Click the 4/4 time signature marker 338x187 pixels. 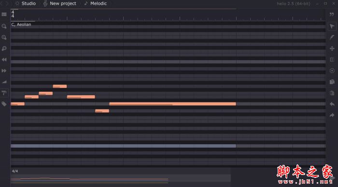[x=13, y=14]
